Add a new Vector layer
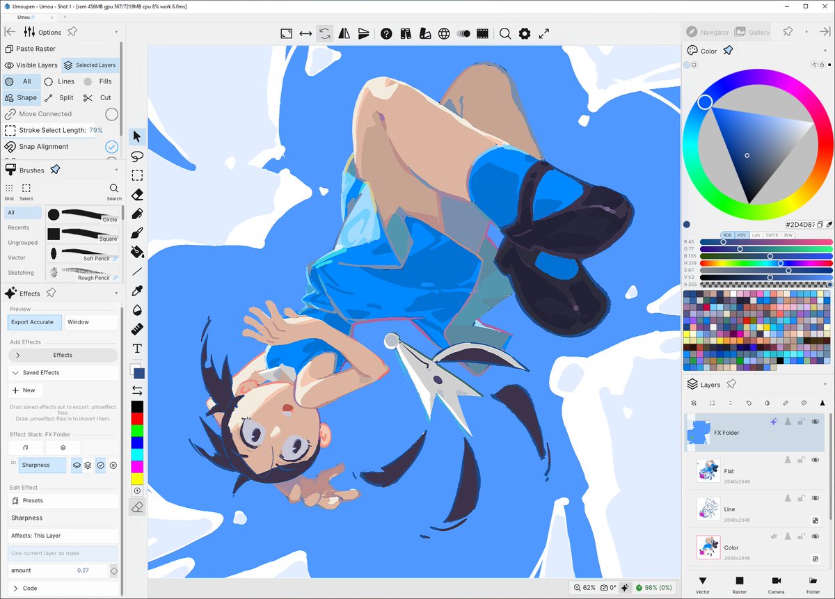This screenshot has width=835, height=599. (703, 584)
